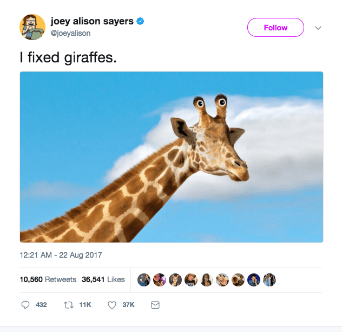Click the last liker avatar in row
The width and height of the screenshot is (342, 332).
point(269,280)
